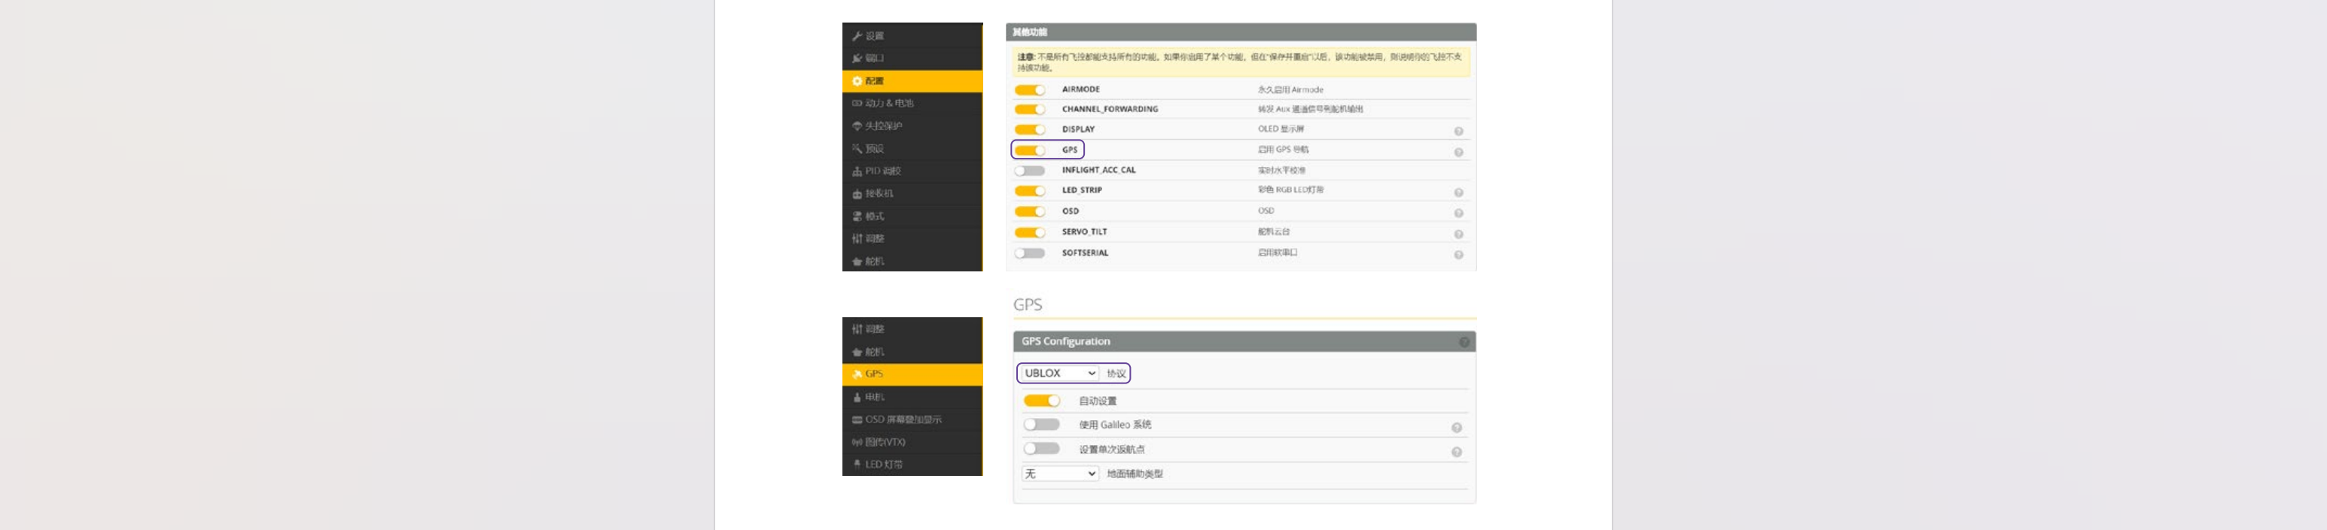
Task: Click help icon for Galileo system option
Action: [1456, 429]
